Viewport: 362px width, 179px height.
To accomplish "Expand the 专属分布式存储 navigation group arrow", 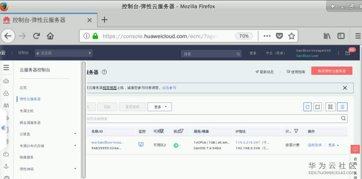I will click(x=75, y=146).
